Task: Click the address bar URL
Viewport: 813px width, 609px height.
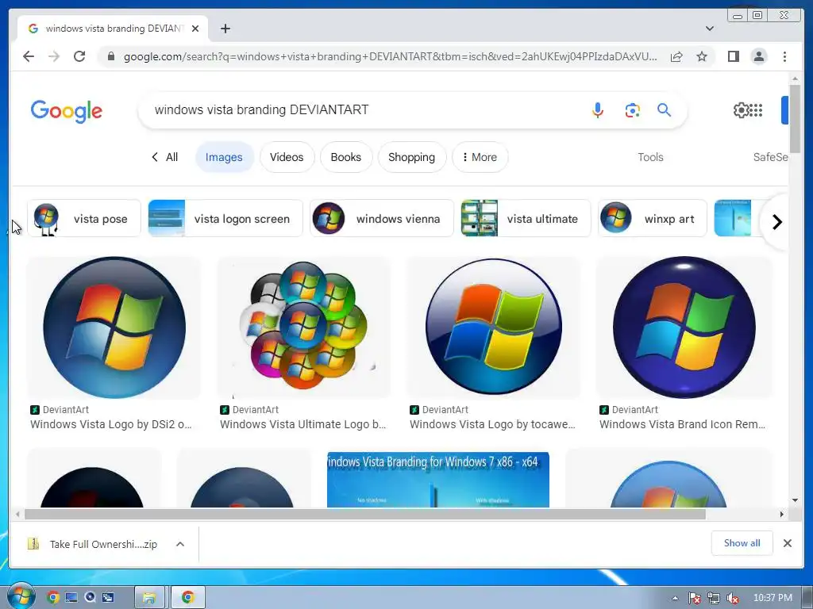Action: point(390,56)
